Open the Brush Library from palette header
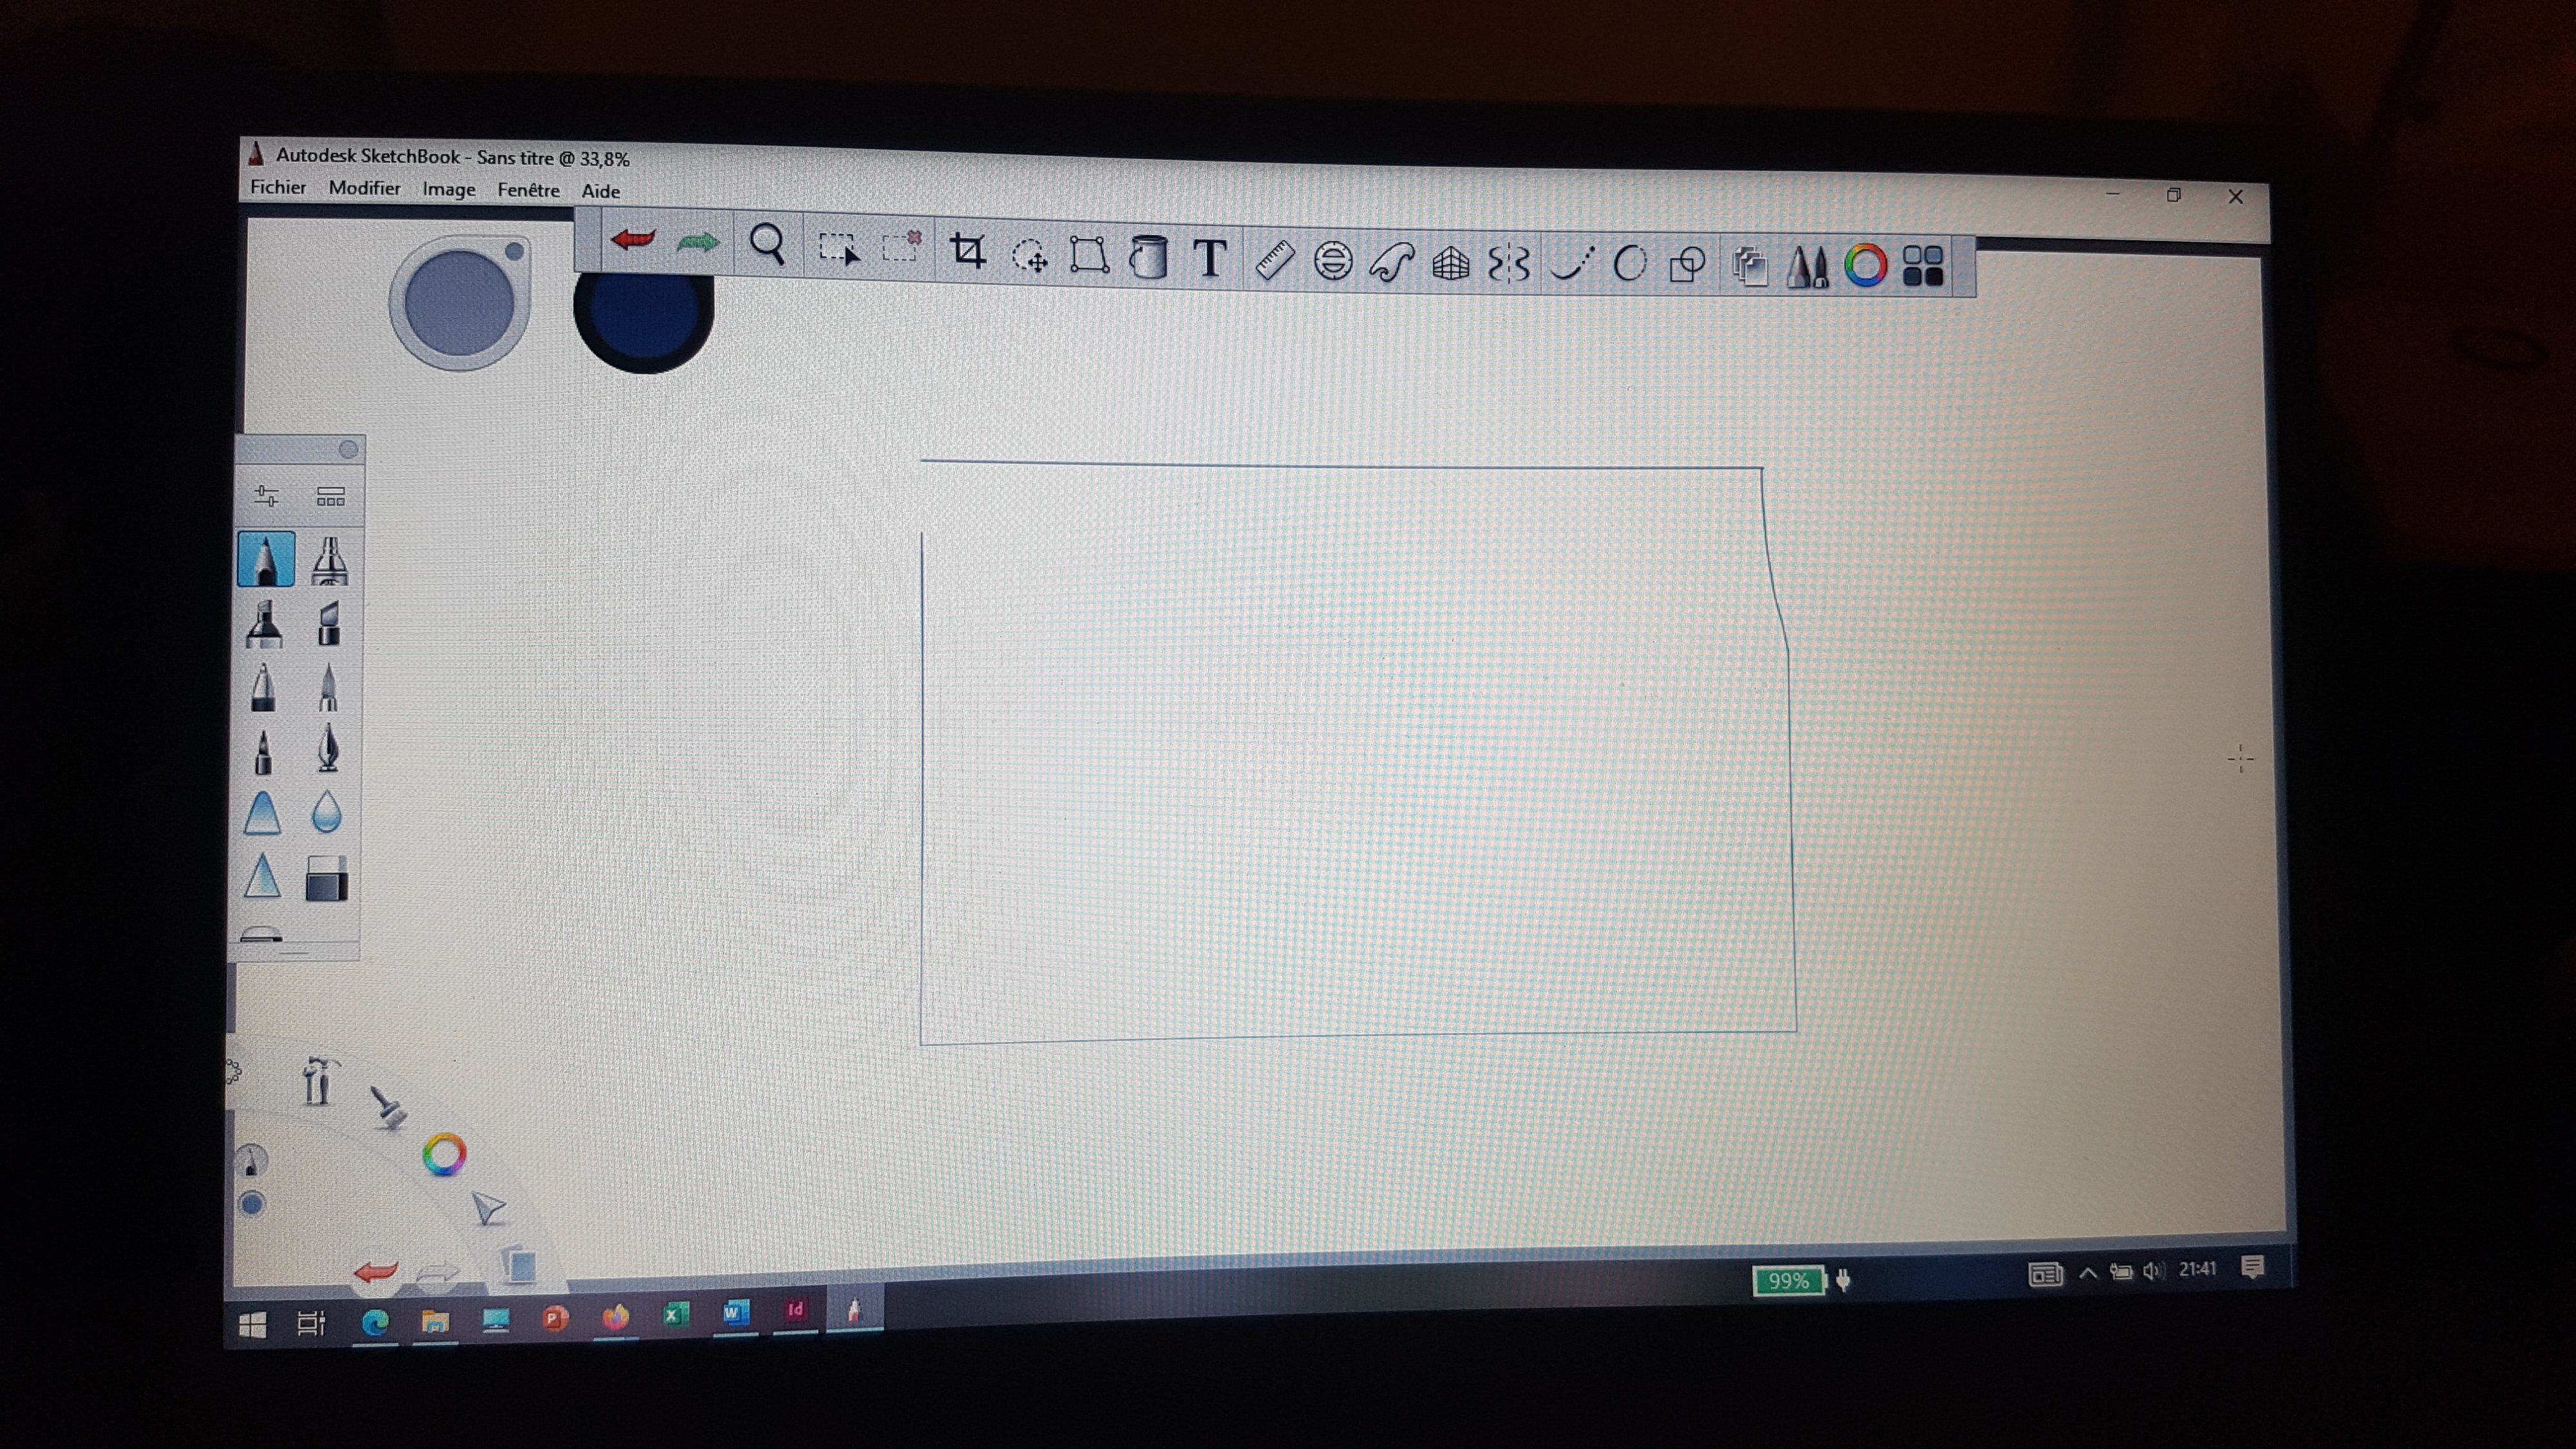The image size is (2576, 1449). (x=330, y=497)
